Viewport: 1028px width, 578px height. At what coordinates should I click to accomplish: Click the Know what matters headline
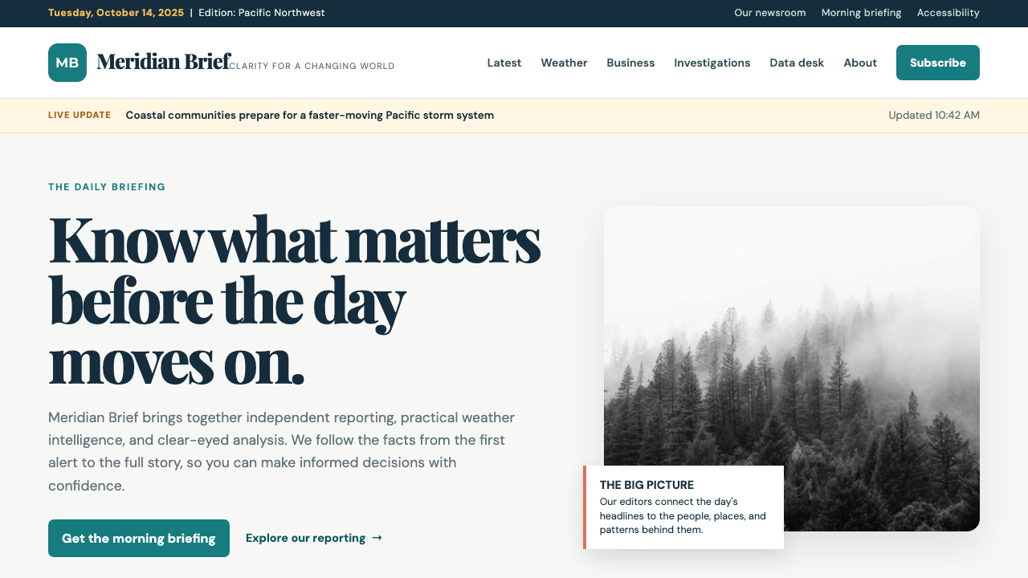(294, 301)
